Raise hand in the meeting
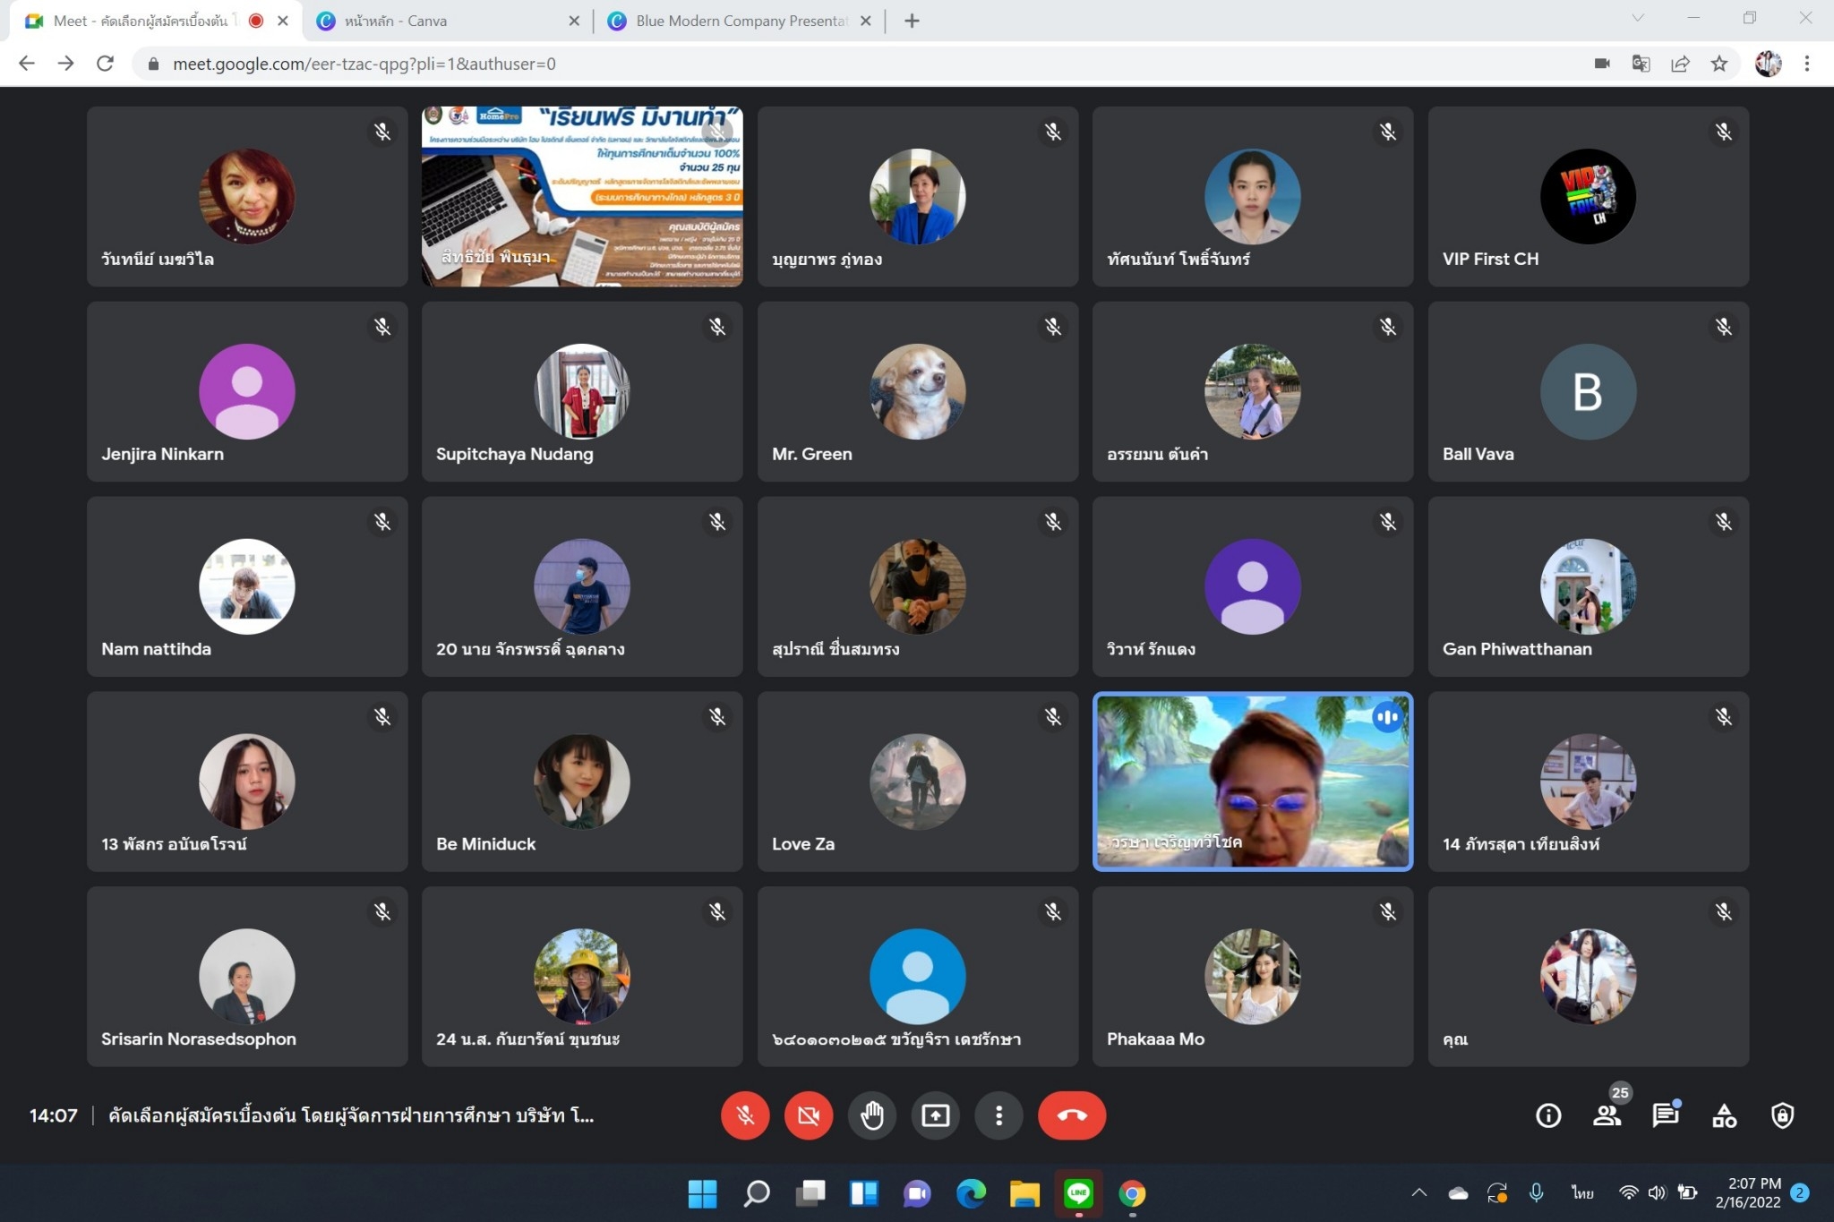 point(872,1115)
